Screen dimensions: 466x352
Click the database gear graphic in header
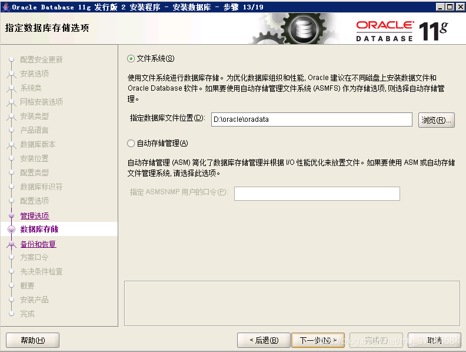coord(303,30)
